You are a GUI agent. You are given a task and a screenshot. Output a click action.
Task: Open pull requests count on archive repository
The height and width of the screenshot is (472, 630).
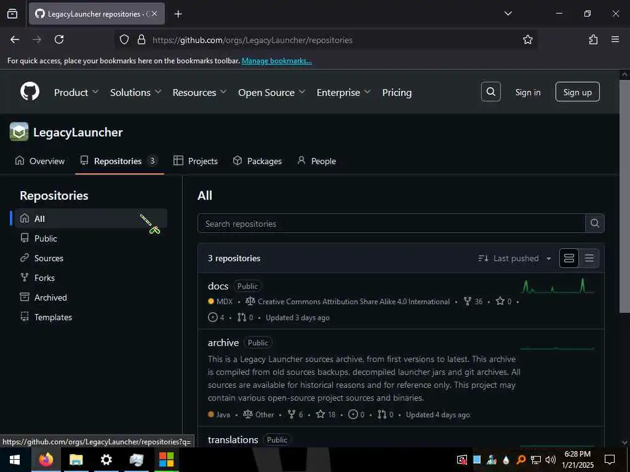click(386, 415)
